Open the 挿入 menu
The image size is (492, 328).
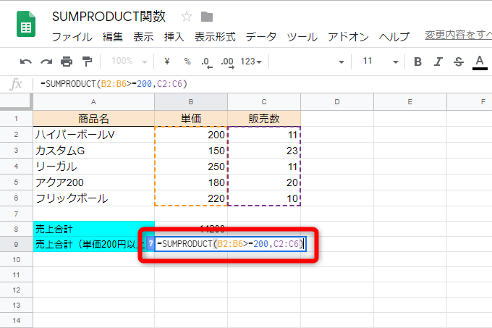click(174, 37)
